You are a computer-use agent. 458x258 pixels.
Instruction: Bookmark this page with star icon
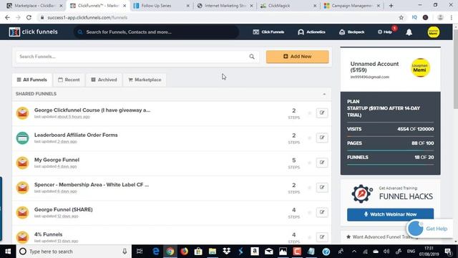pos(401,17)
